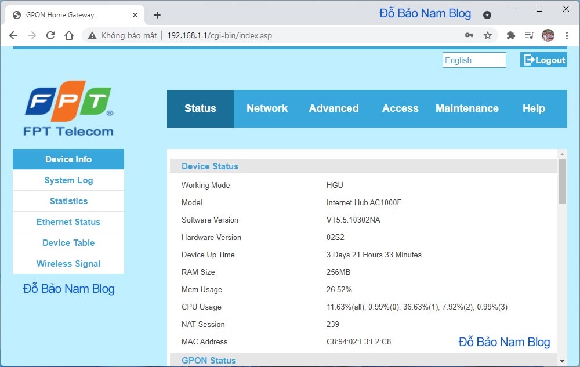Click the CPU Usage values text
Screen dimensions: 580x367
417,307
